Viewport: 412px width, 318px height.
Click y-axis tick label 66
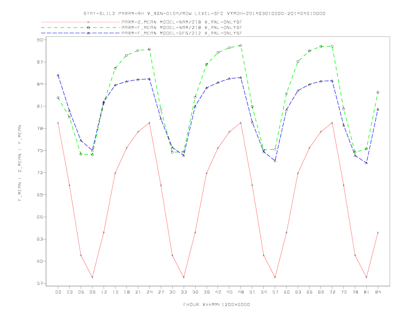point(40,217)
